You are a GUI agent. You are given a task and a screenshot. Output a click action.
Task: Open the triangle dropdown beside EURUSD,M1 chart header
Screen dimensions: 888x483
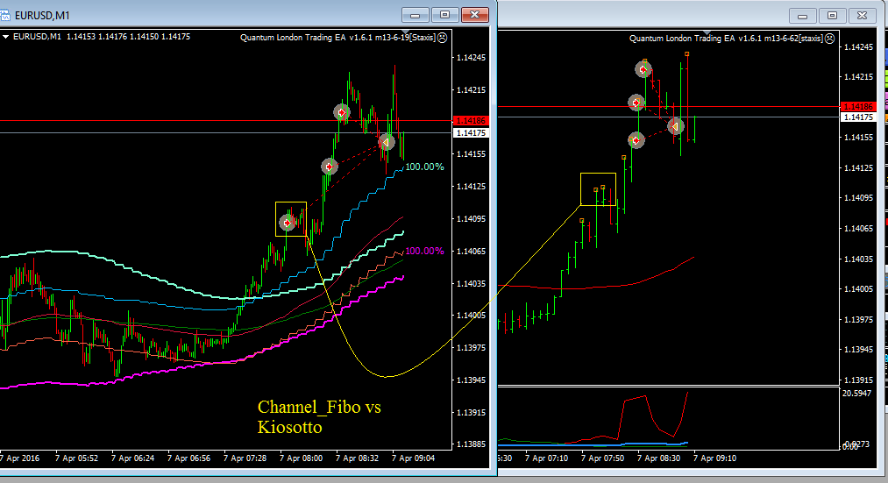tap(5, 37)
